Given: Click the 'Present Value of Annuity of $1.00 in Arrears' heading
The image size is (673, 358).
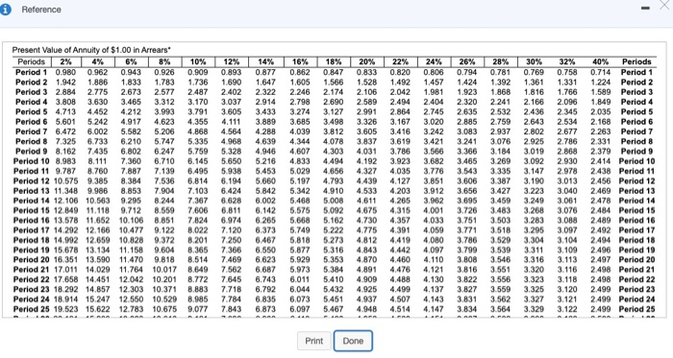Looking at the screenshot, I should point(92,50).
